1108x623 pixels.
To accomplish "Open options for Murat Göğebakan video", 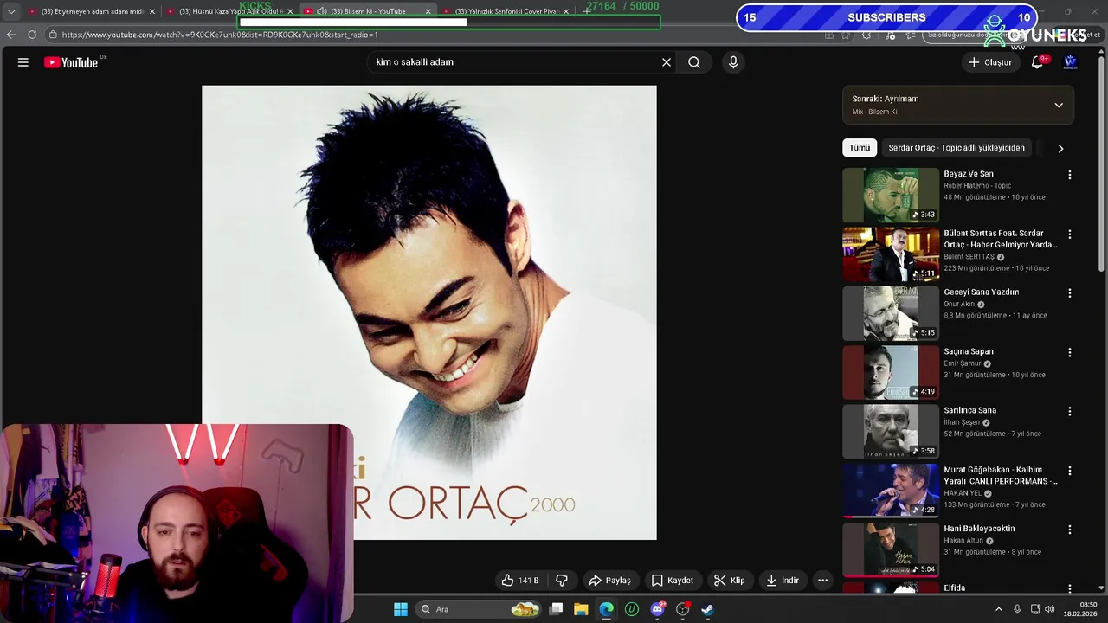I will tap(1070, 471).
